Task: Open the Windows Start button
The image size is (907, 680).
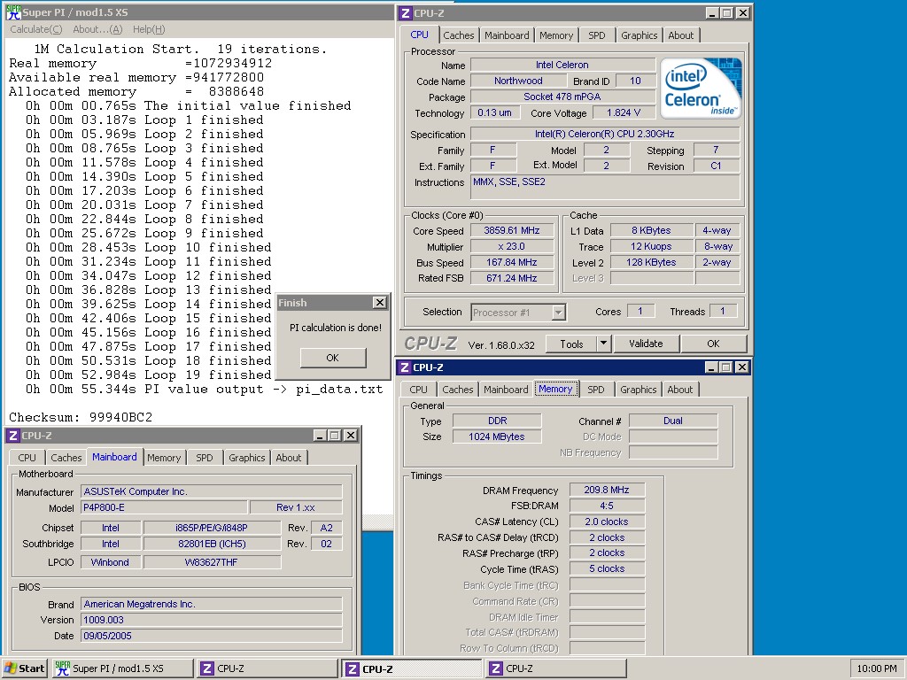Action: 24,668
